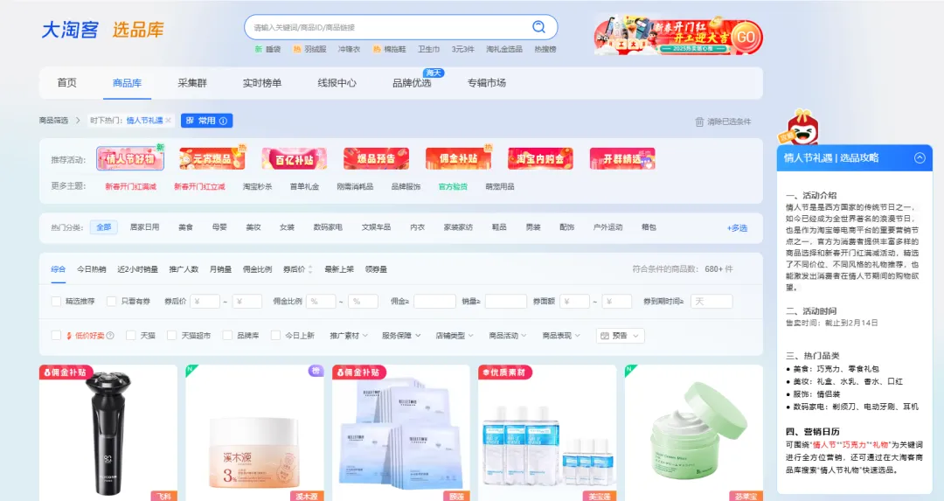Sort by 今日热销

(92, 269)
